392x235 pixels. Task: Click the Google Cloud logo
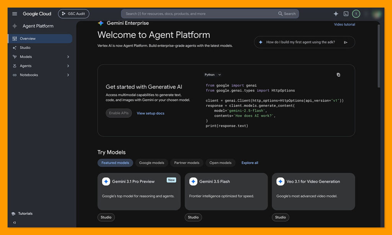37,14
